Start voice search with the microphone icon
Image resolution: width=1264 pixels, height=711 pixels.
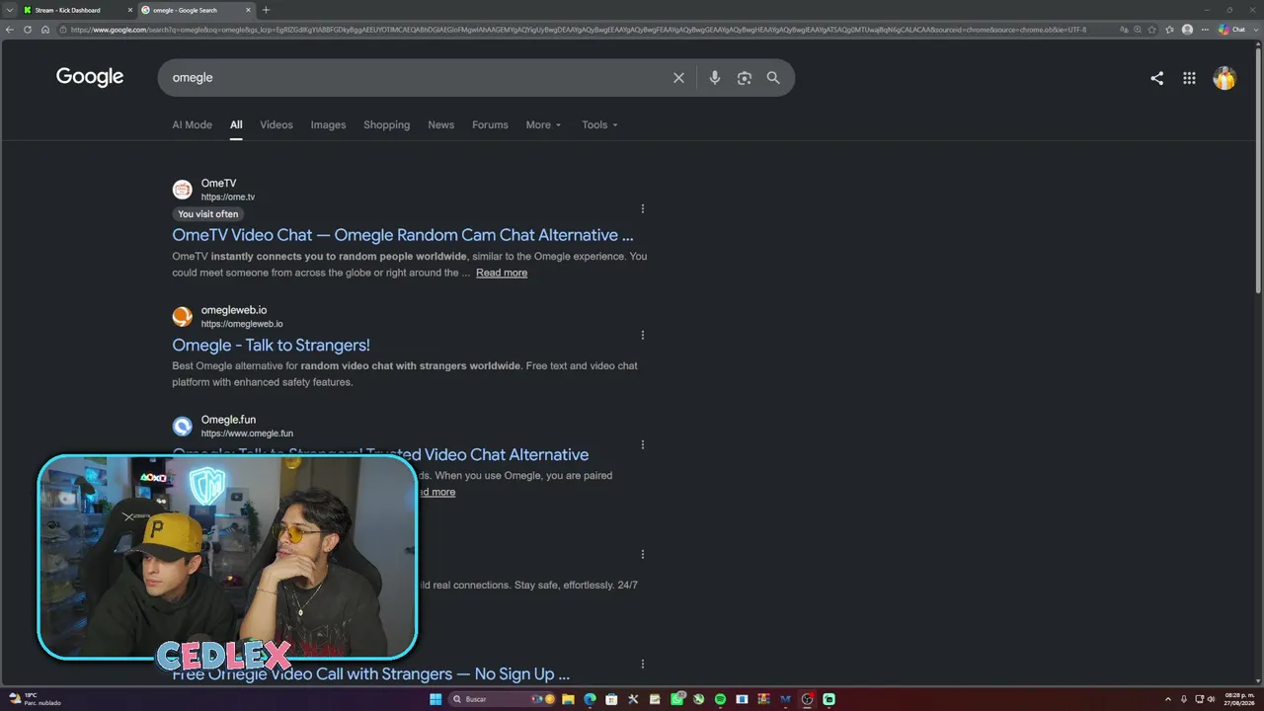pos(715,78)
